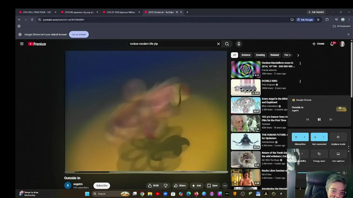Open Chrome extensions puzzle icon
353x198 pixels.
tap(327, 20)
